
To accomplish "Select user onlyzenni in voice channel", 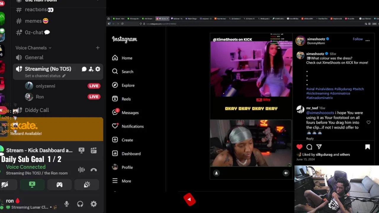I will tap(45, 86).
